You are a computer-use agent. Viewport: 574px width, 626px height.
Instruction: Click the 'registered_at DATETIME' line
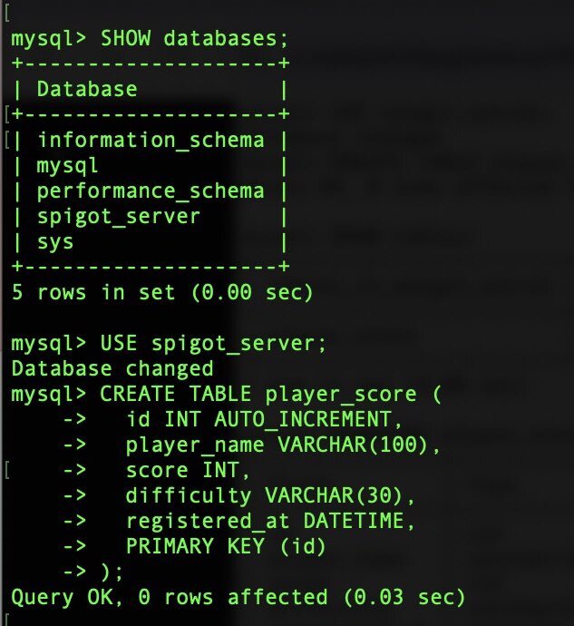tap(270, 522)
